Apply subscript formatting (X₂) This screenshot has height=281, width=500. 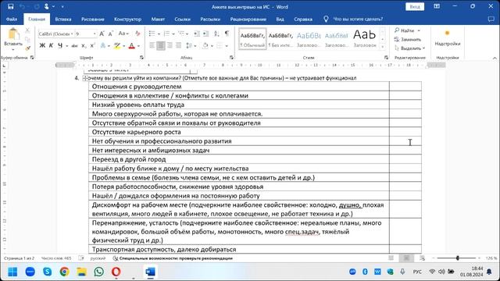coord(84,46)
